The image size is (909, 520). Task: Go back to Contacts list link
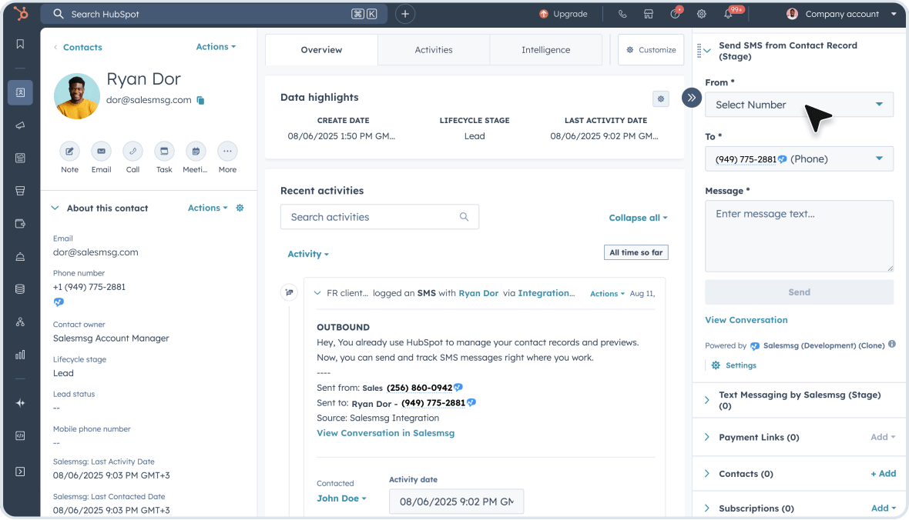pos(82,47)
